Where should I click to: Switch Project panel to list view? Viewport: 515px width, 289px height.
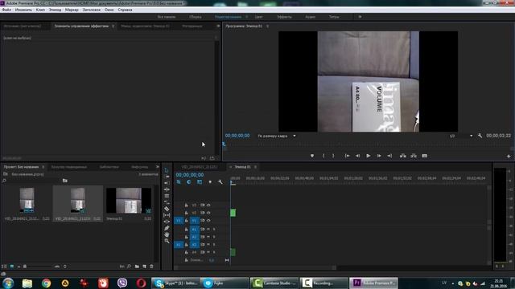click(4, 267)
